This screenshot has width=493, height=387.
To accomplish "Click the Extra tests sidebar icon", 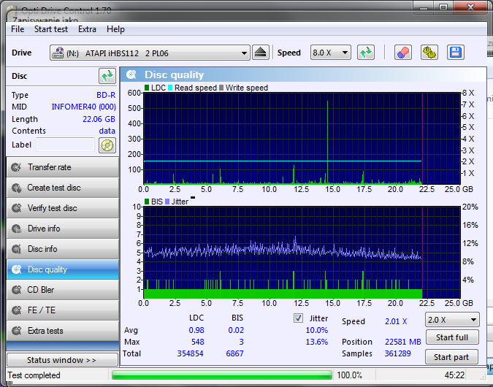I will [16, 331].
